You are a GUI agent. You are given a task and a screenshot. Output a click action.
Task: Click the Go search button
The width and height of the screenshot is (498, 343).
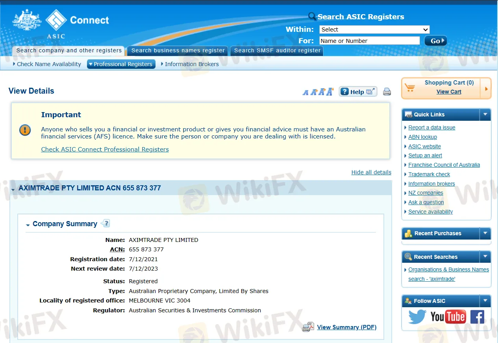tap(435, 41)
